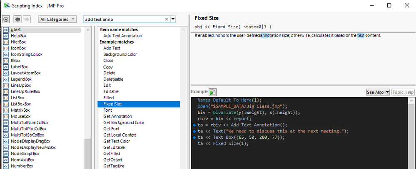Click the message icon beside NomAxisBox
This screenshot has width=416, height=169.
click(5, 160)
